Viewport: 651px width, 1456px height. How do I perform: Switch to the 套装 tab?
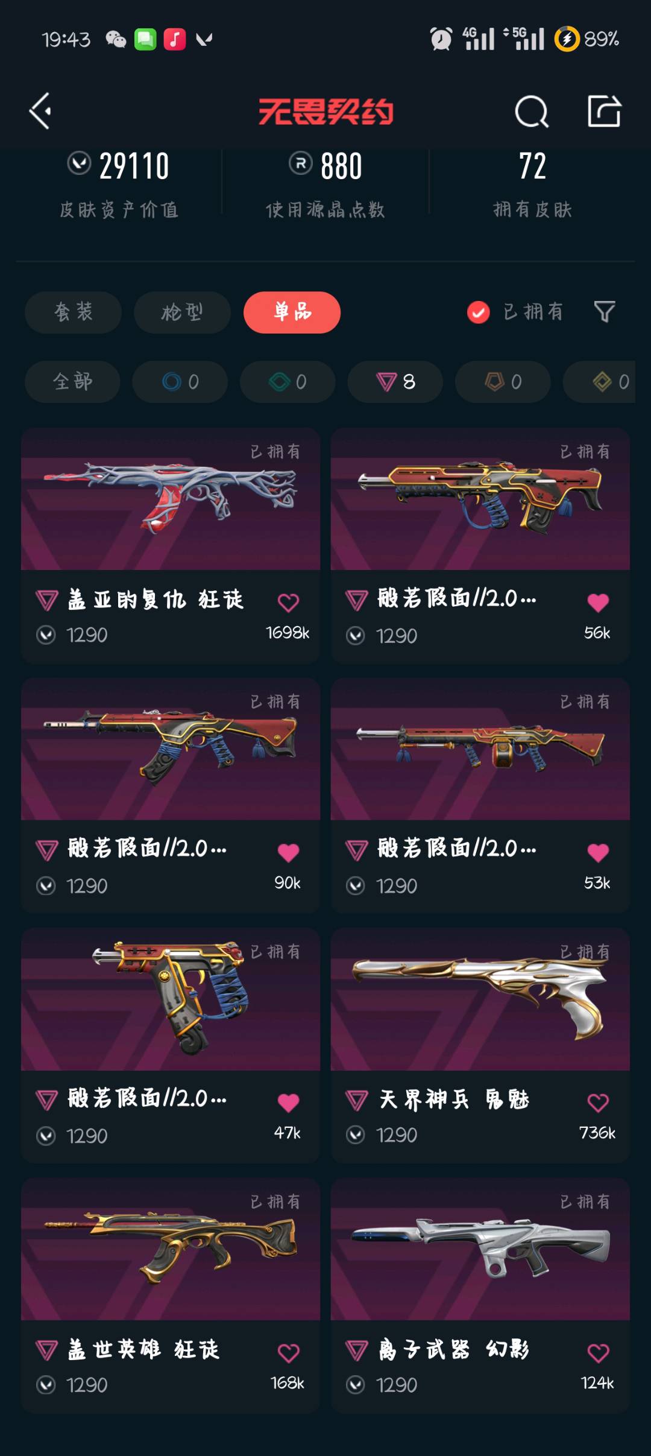[74, 312]
